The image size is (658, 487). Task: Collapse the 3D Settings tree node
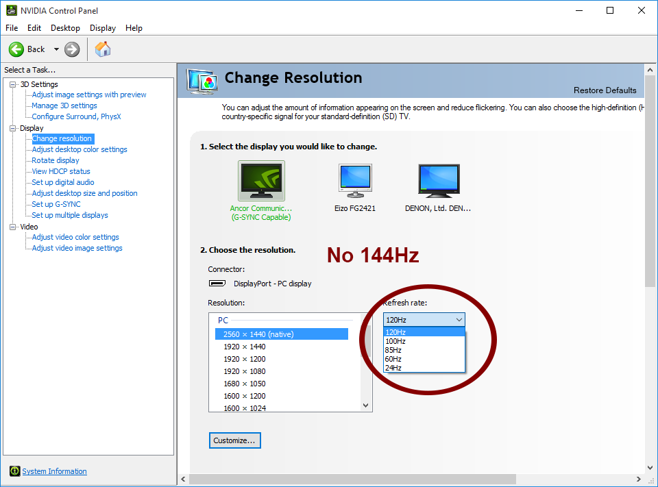tap(12, 84)
